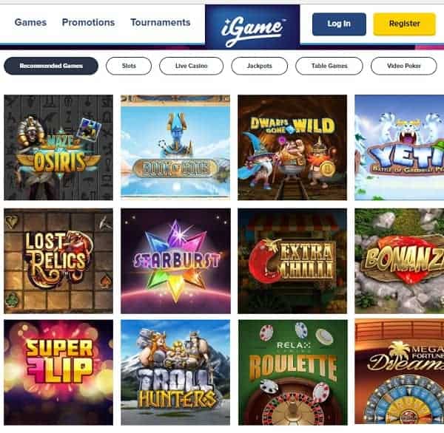Image resolution: width=444 pixels, height=433 pixels.
Task: Click the Log In button
Action: click(x=339, y=24)
